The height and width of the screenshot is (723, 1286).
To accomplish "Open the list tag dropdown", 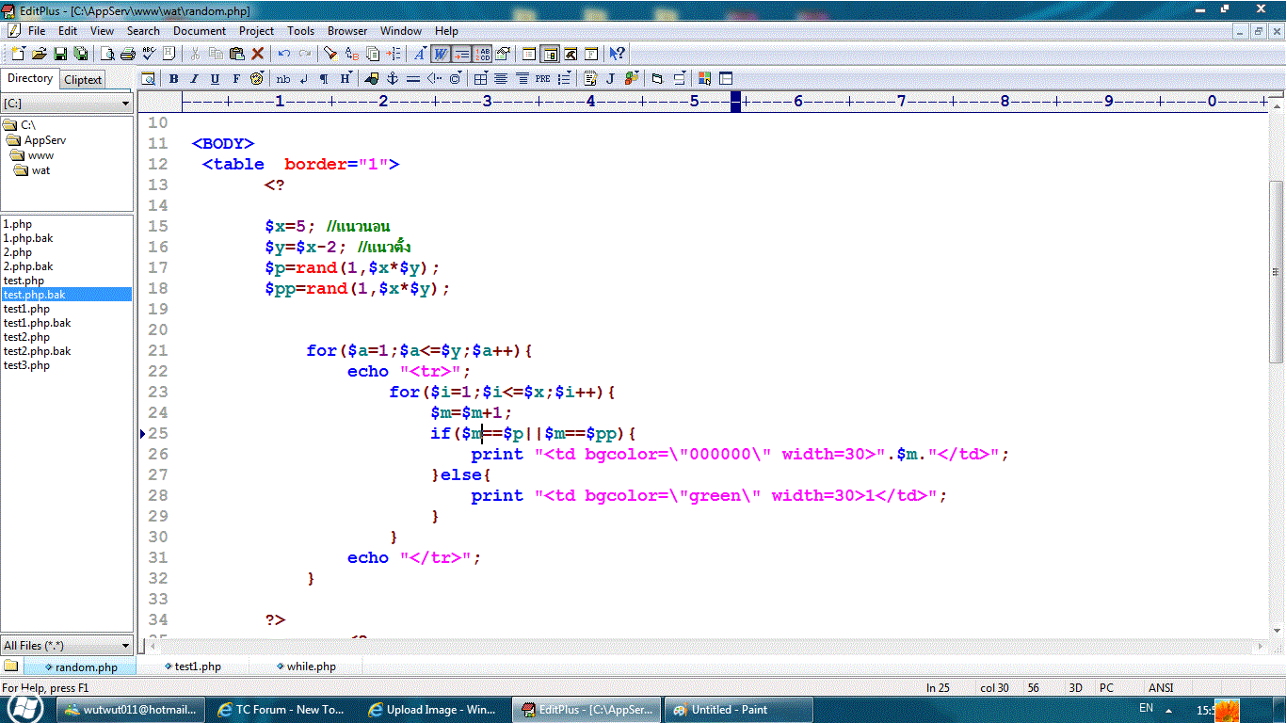I will 564,79.
